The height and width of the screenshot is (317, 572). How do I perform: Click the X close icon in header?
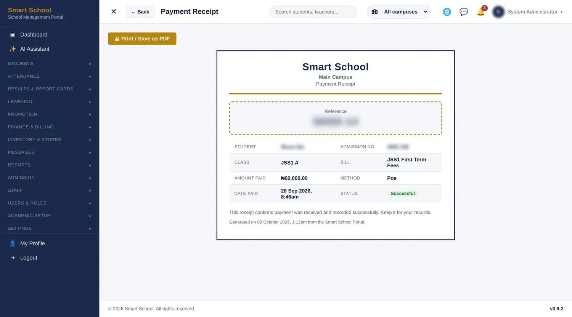click(114, 11)
